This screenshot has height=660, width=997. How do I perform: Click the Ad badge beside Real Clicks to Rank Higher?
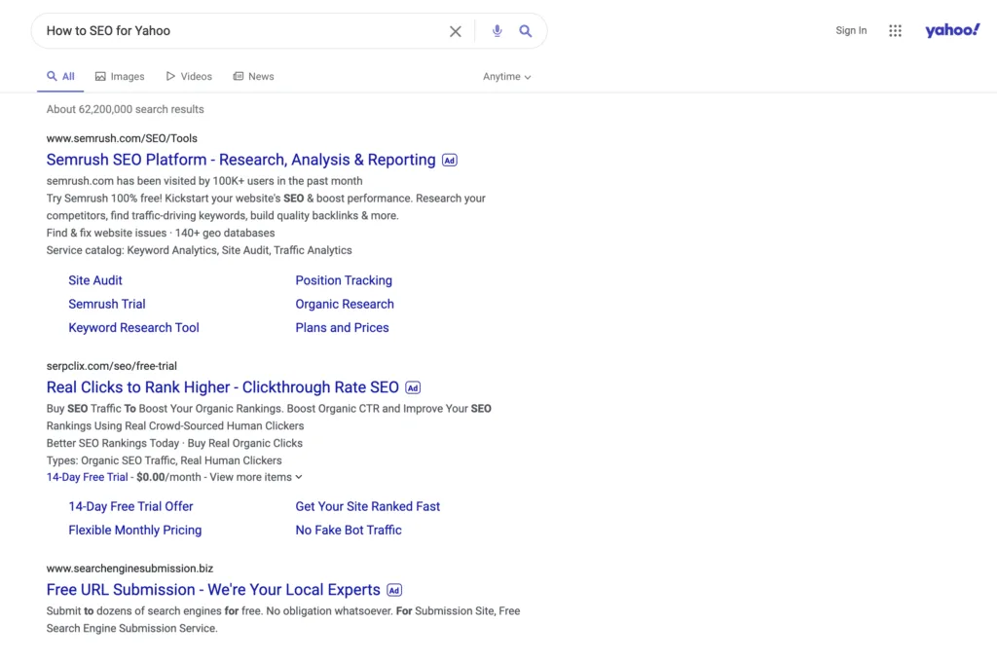coord(413,387)
